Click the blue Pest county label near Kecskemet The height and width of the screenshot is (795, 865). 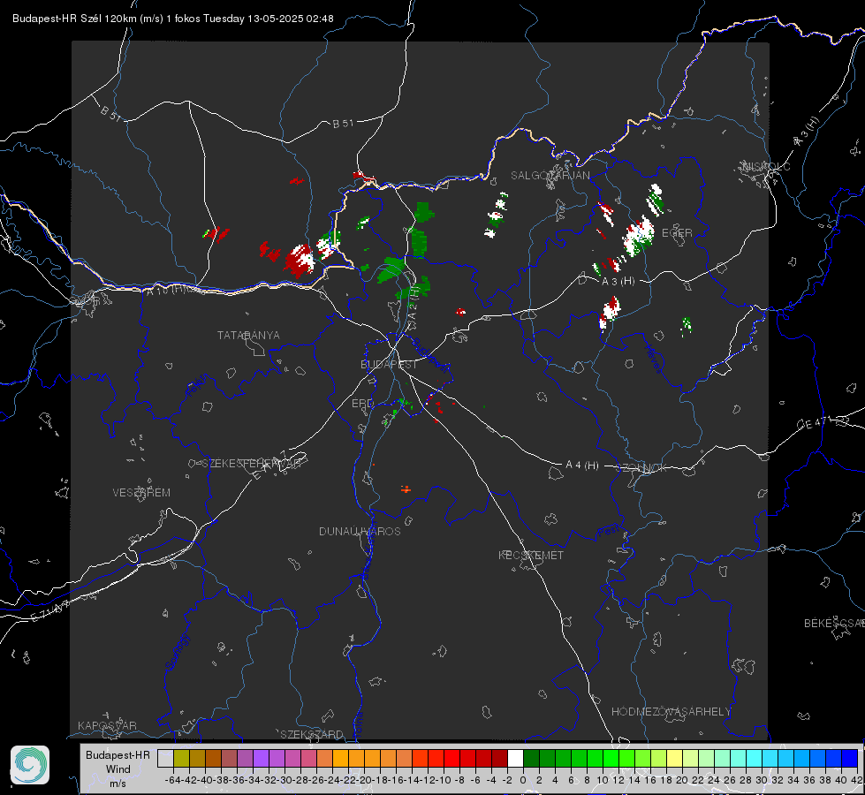609,532
